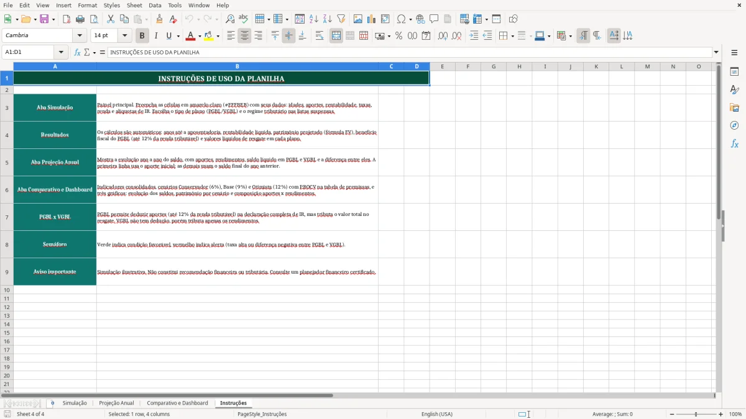This screenshot has width=746, height=419.
Task: Expand the font name dropdown
Action: coord(80,36)
